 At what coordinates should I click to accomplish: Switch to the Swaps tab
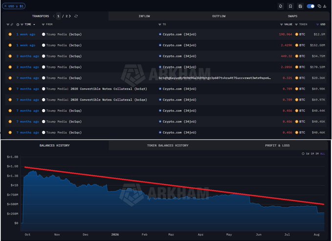[x=292, y=16]
